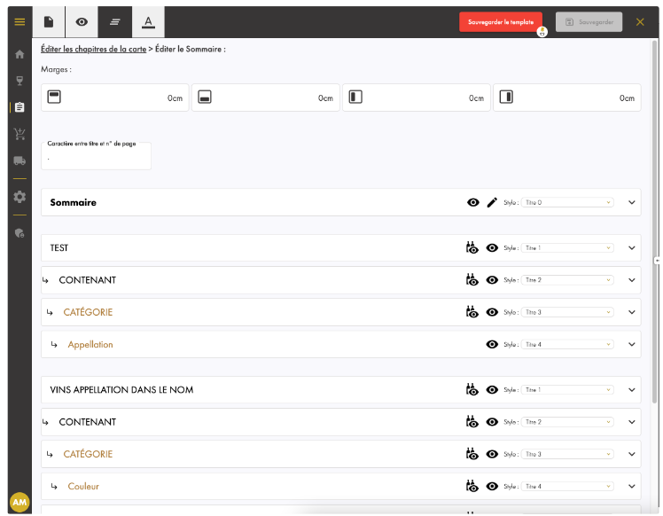Open first CATÉGORIE style dropdown Titre 3
Viewport: 663px width, 516px height.
point(567,312)
